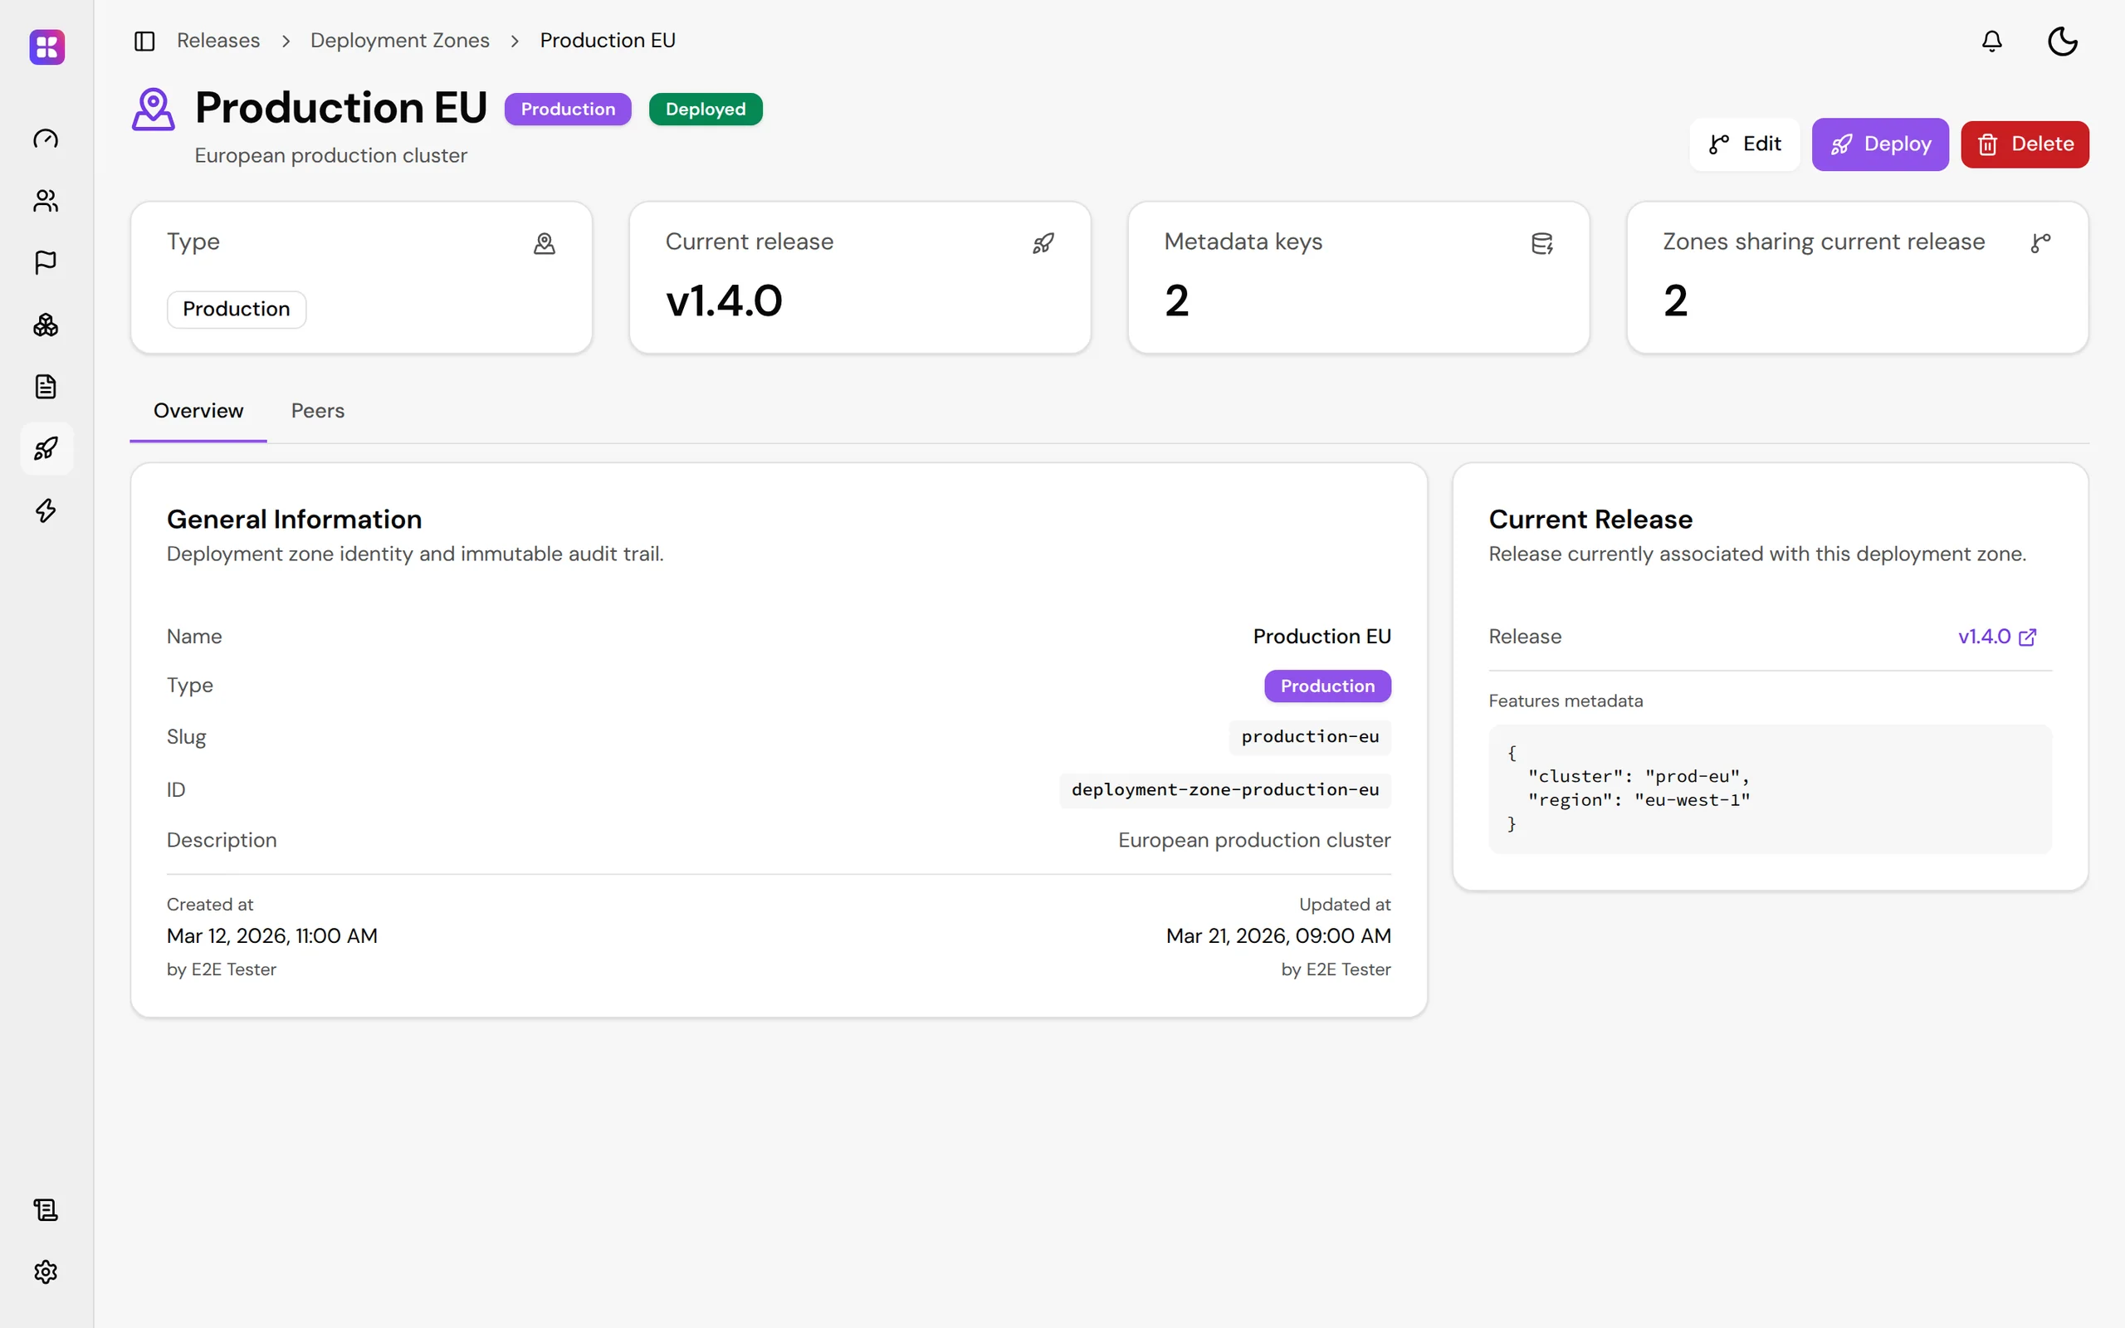Click the Production badge in header
This screenshot has height=1328, width=2125.
pos(567,109)
